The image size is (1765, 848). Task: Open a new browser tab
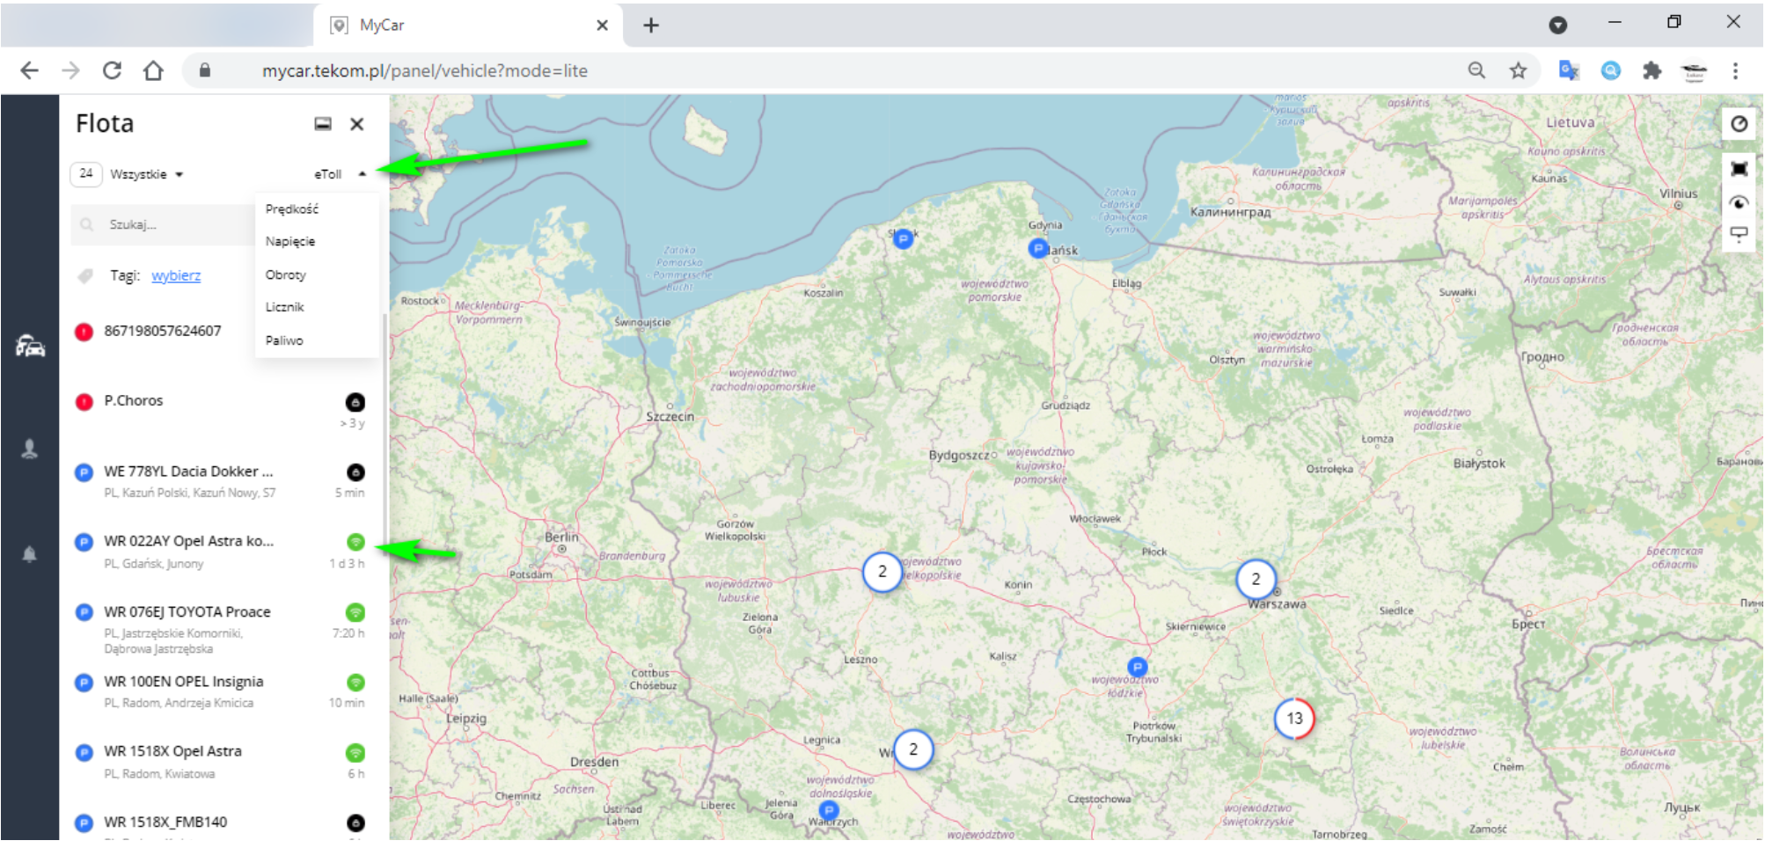tap(651, 26)
